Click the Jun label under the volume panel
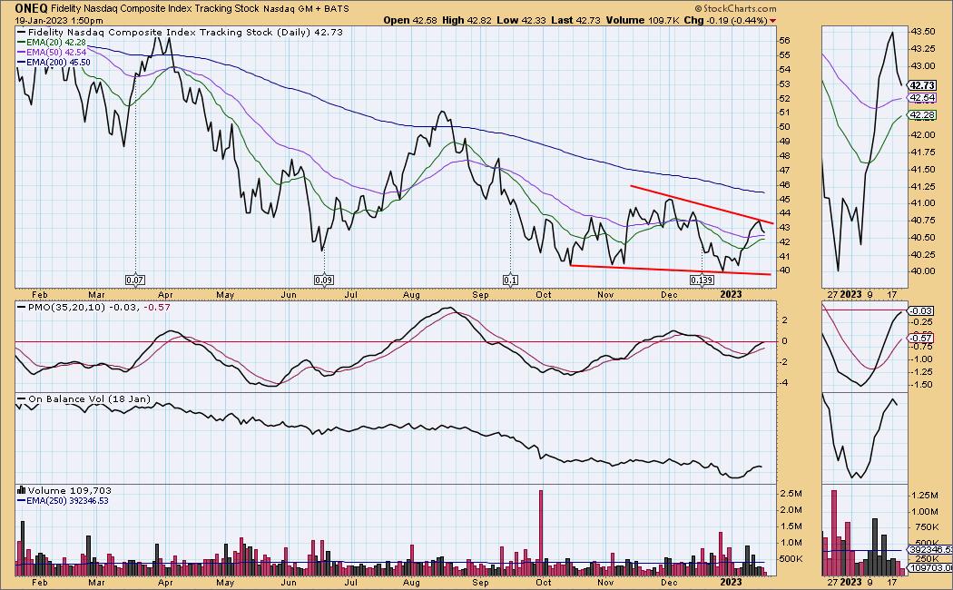This screenshot has width=953, height=590. coord(289,582)
